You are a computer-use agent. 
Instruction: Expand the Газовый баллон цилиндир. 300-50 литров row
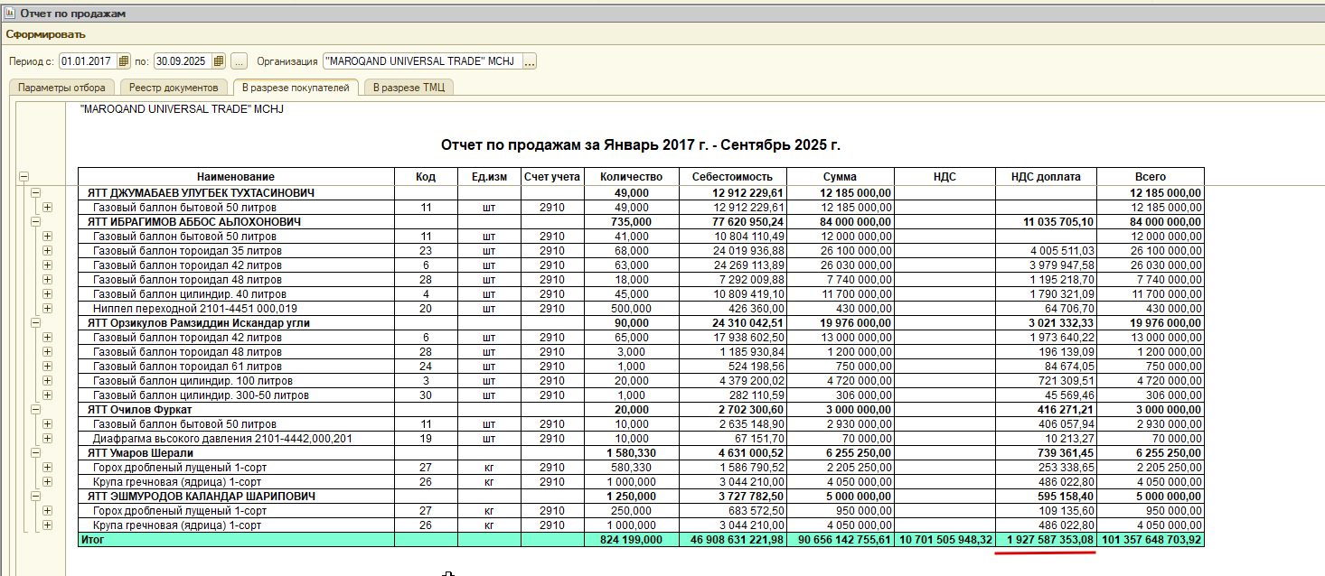47,395
